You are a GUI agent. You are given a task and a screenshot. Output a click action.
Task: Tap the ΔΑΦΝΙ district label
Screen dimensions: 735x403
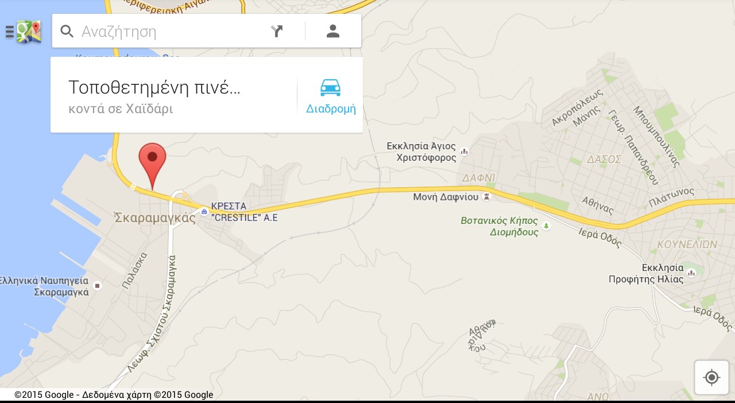tap(479, 178)
